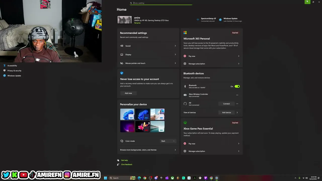Click the A9 headphones device icon

coord(185,104)
